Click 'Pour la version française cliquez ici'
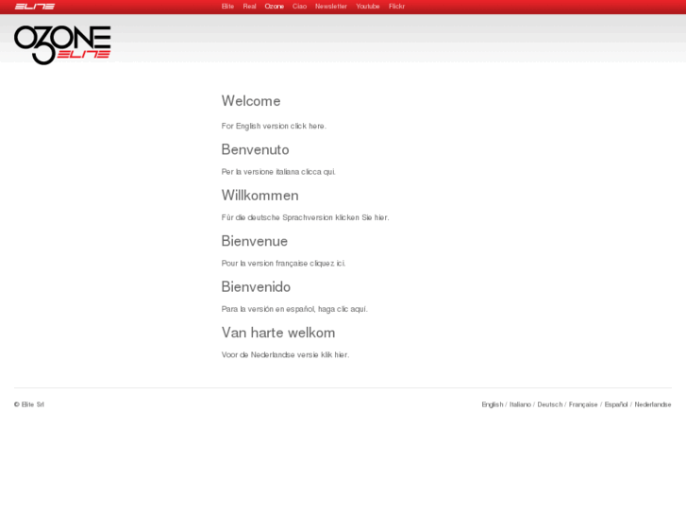686x515 pixels. pos(283,264)
